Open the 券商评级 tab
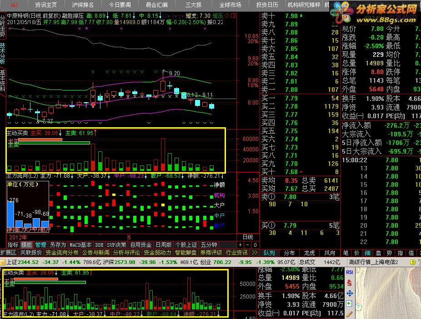421x319 pixels. coord(211,253)
